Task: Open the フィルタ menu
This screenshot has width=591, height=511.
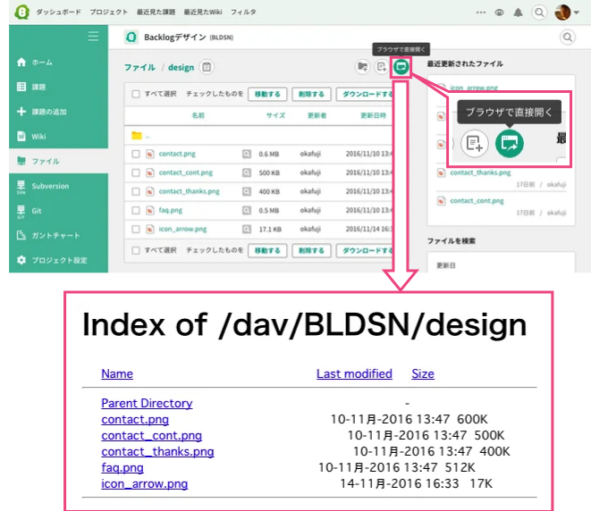Action: pos(243,12)
